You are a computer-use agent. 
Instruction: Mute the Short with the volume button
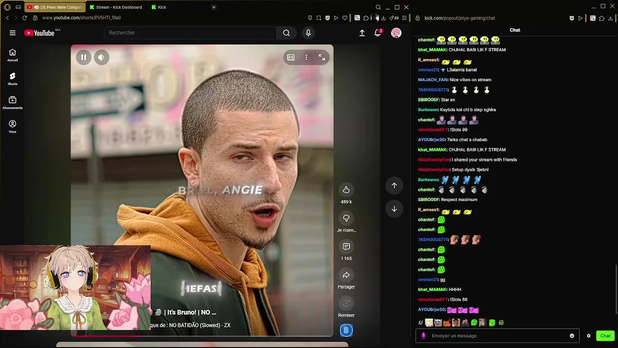click(x=101, y=58)
